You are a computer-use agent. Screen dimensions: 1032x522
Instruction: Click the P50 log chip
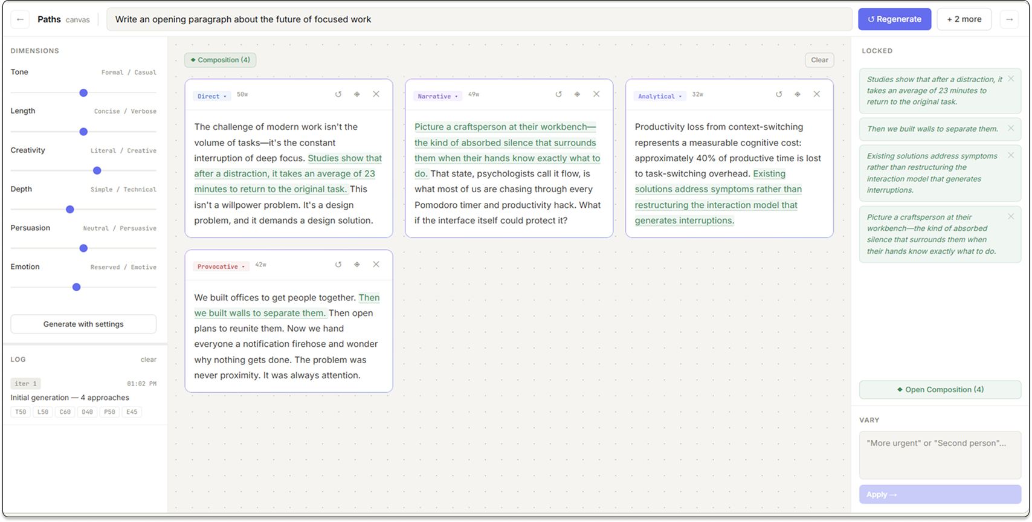point(109,412)
